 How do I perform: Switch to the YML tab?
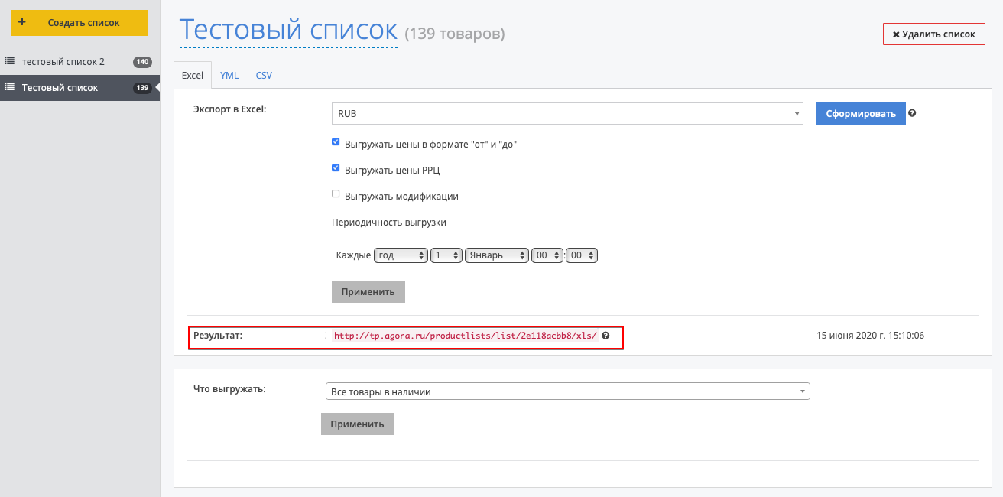(x=229, y=76)
